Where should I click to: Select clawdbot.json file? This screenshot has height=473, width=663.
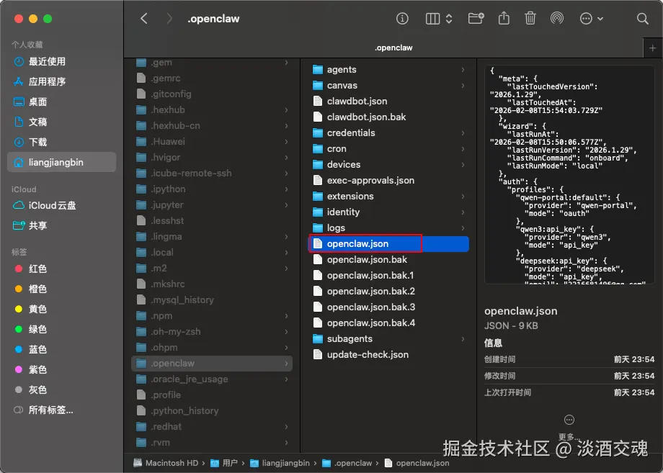pyautogui.click(x=389, y=102)
